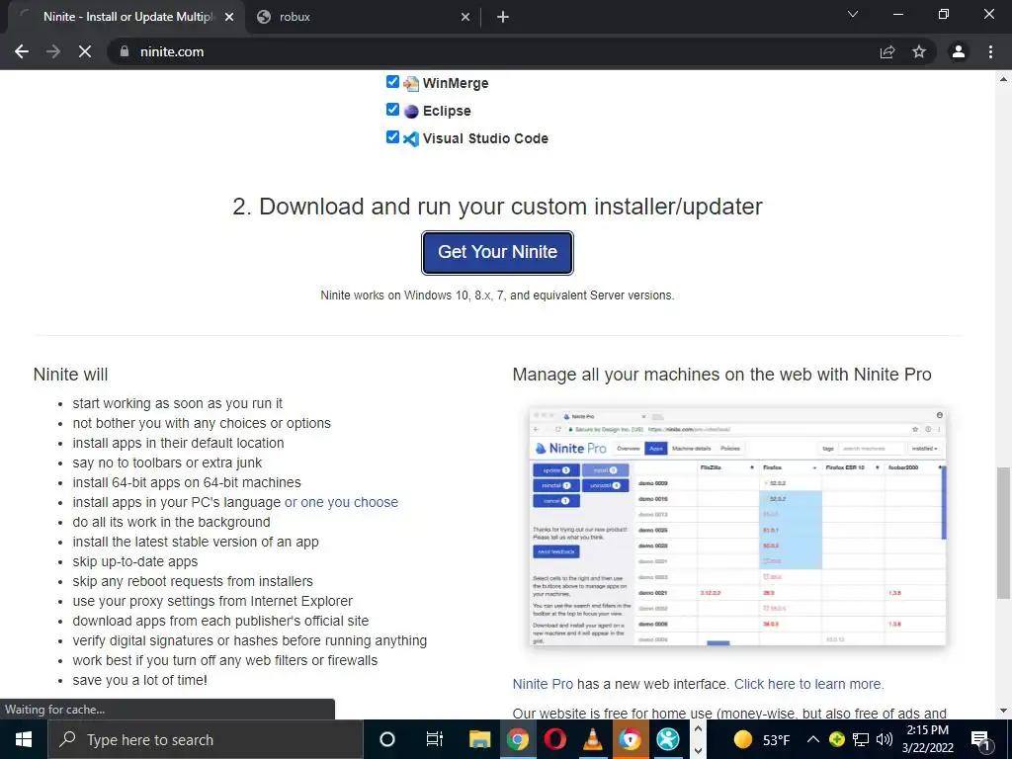
Task: Open the notification center icon
Action: [x=980, y=740]
